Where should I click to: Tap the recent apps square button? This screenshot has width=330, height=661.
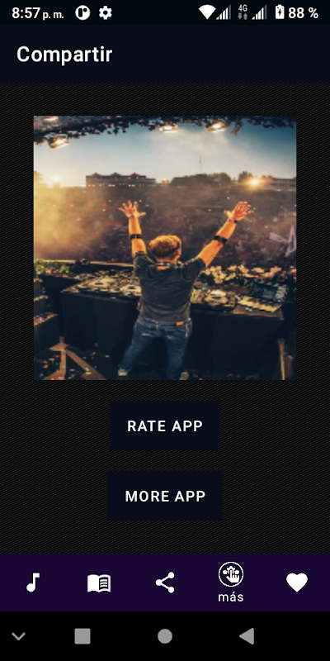82,636
